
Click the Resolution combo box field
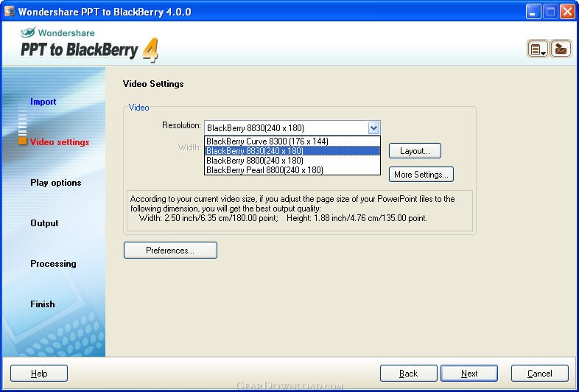(x=292, y=128)
